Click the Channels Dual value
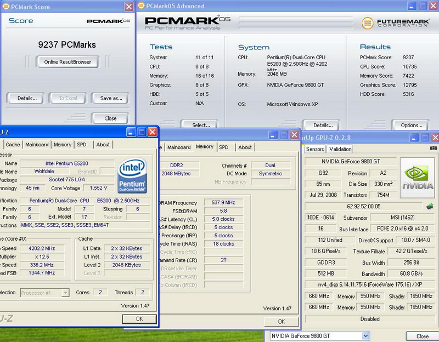 (270, 166)
